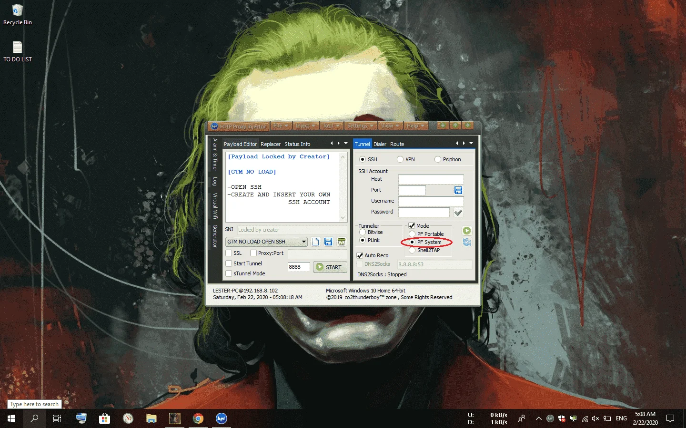Toggle the Mode checkbox

tap(412, 225)
